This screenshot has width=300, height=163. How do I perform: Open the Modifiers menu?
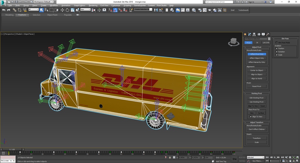pyautogui.click(x=54, y=6)
